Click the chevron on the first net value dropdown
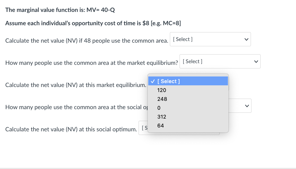This screenshot has height=169, width=296. (246, 39)
